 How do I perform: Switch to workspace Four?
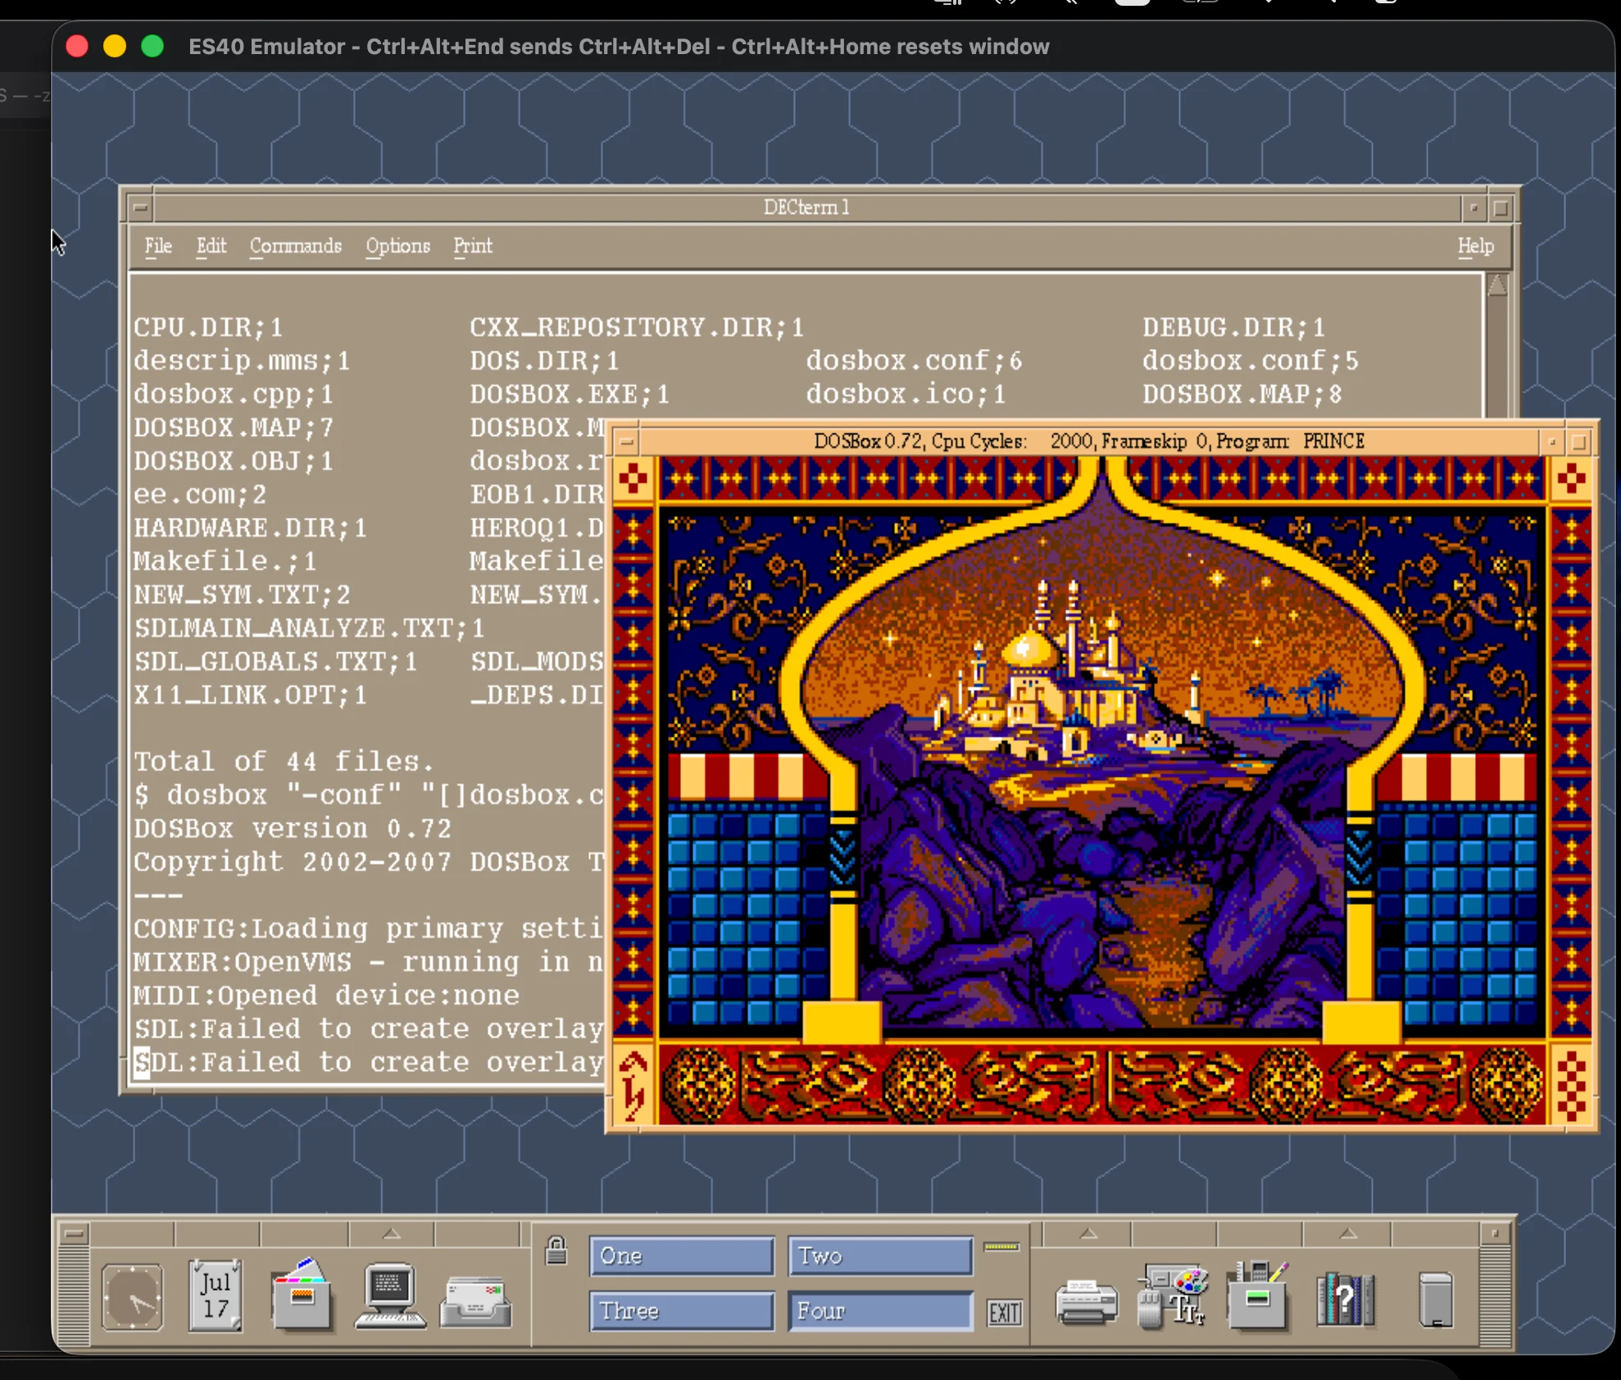click(x=880, y=1311)
